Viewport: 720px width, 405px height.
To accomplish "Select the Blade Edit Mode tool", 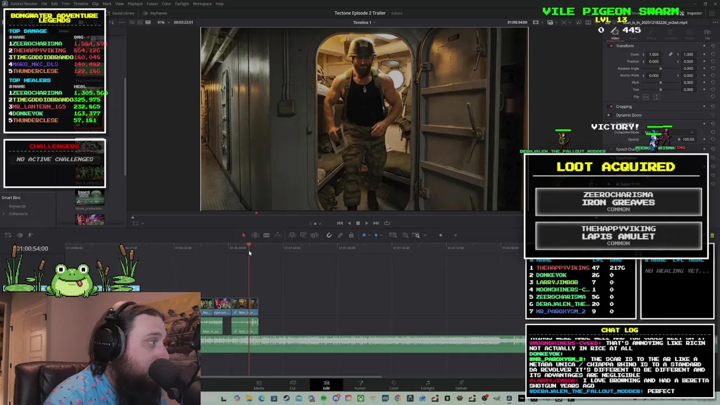I will click(x=278, y=235).
